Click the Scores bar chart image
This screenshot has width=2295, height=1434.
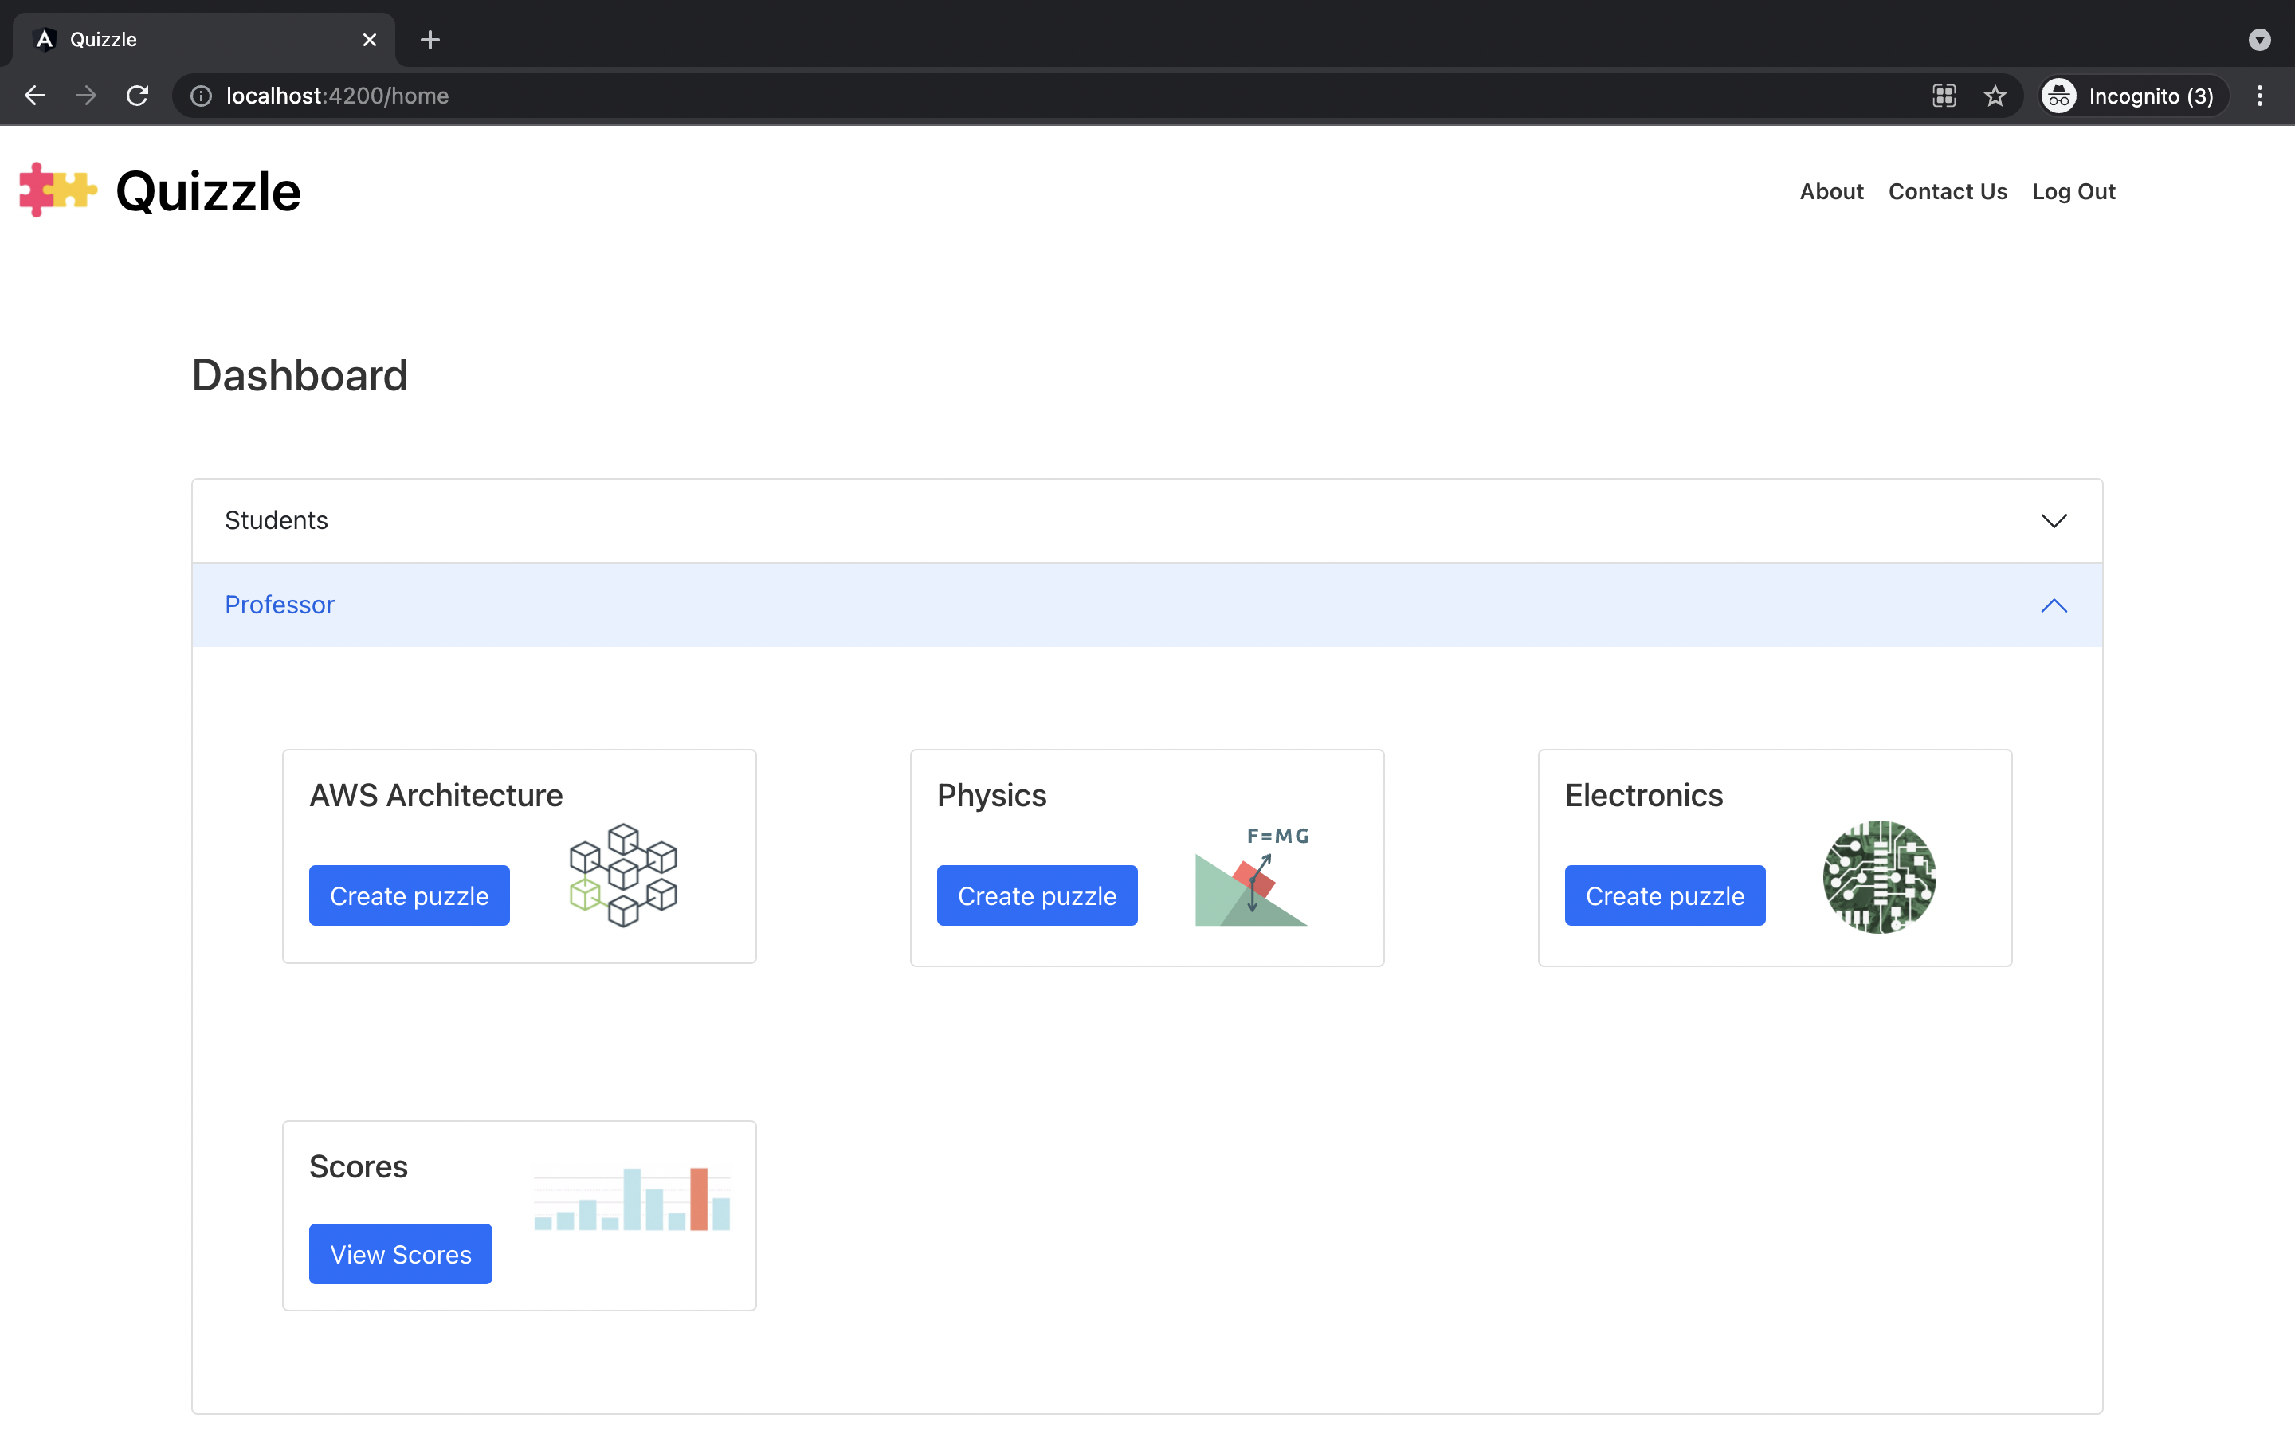632,1199
